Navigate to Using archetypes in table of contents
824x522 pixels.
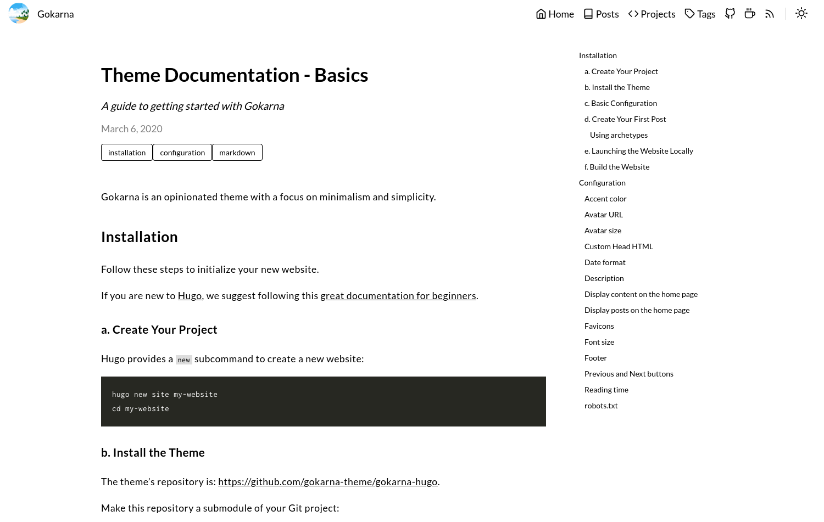619,135
